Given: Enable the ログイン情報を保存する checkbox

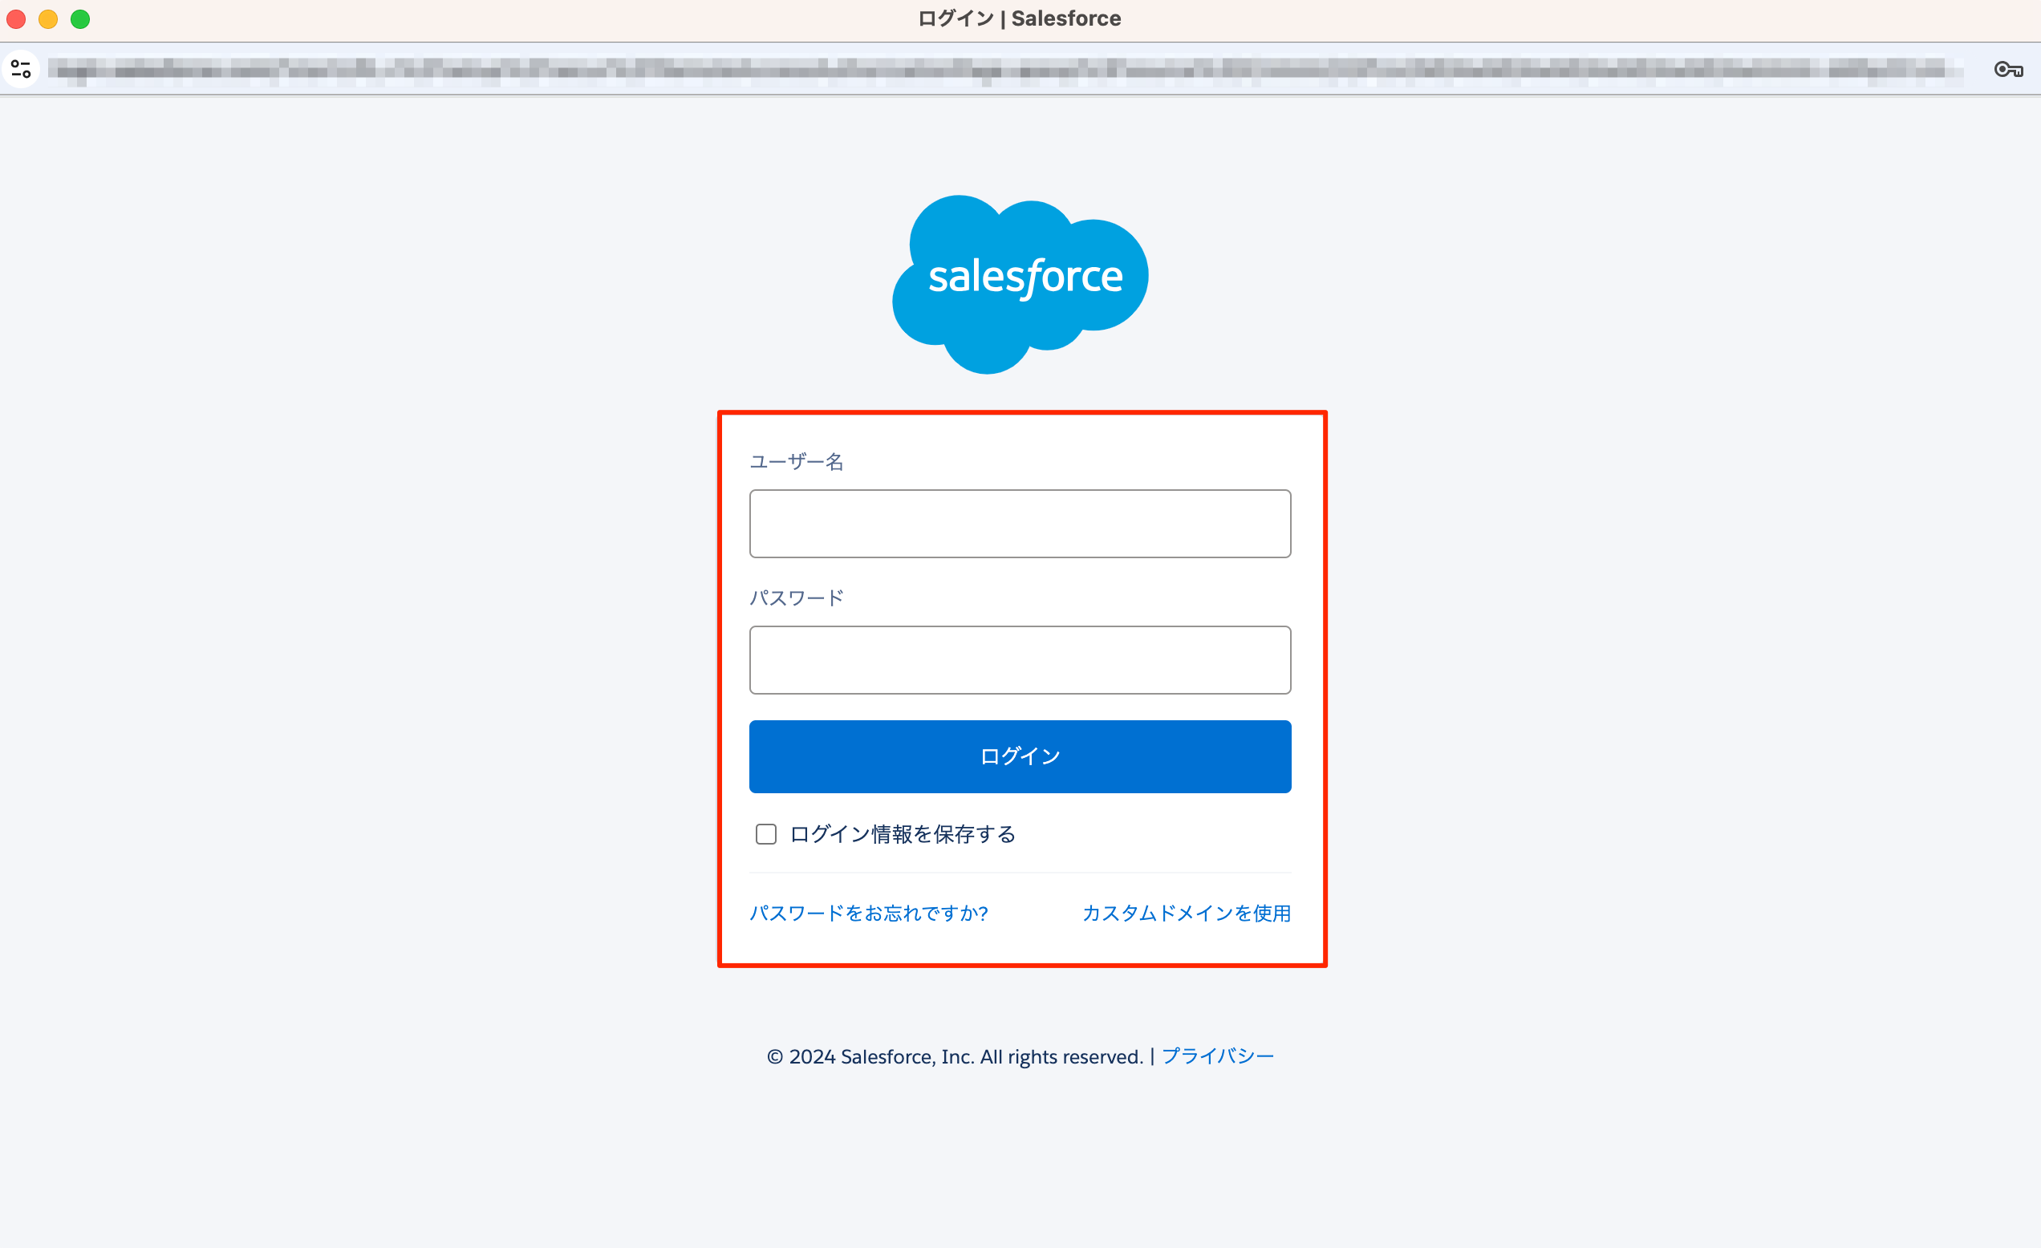Looking at the screenshot, I should [x=765, y=834].
